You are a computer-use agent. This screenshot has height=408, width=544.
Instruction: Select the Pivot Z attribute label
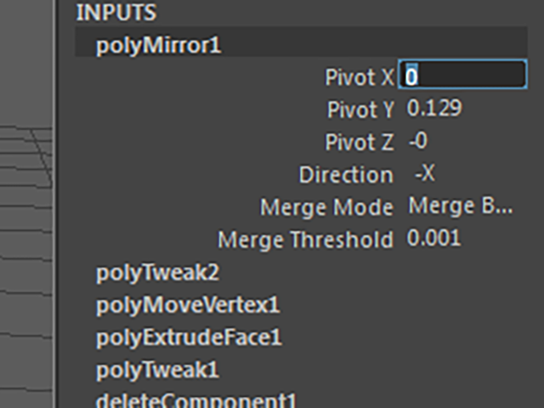(360, 142)
